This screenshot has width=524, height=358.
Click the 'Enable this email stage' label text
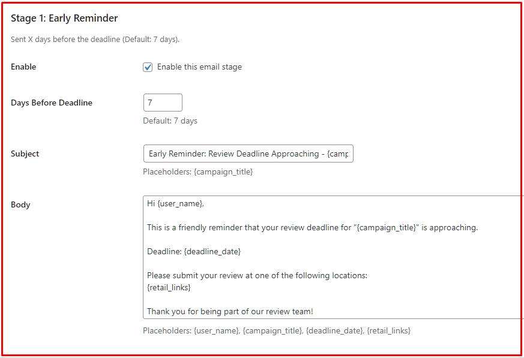tap(199, 67)
